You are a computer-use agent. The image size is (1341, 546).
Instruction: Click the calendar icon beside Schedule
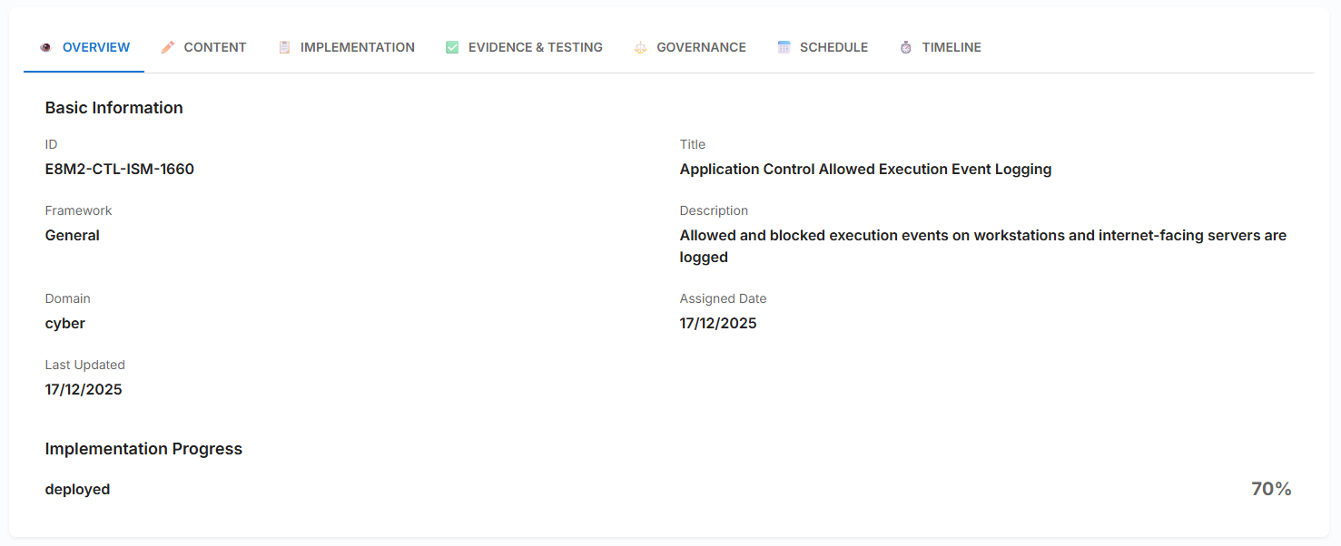(784, 47)
